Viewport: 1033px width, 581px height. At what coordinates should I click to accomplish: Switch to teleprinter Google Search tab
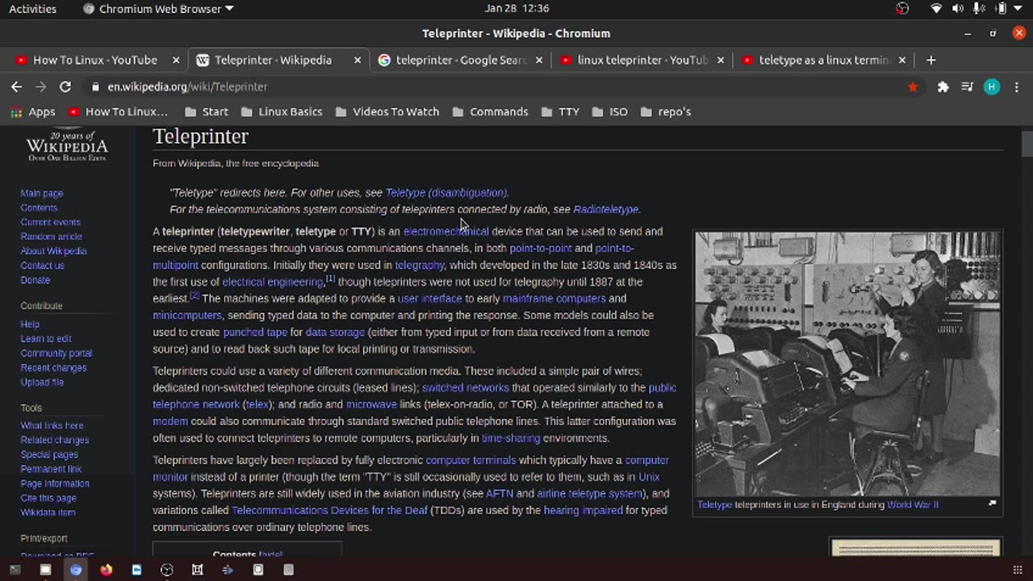tap(460, 60)
